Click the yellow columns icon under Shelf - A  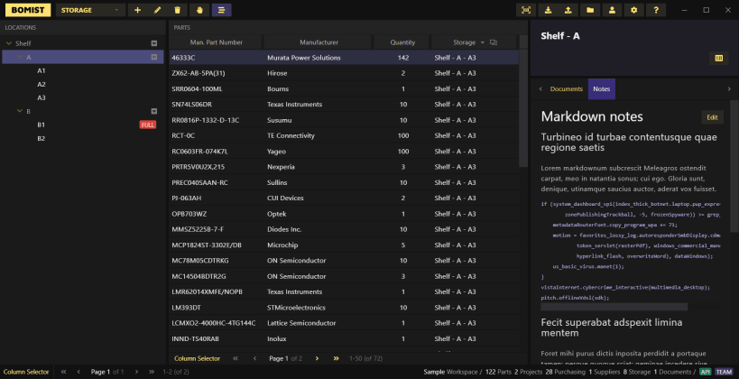(x=719, y=58)
